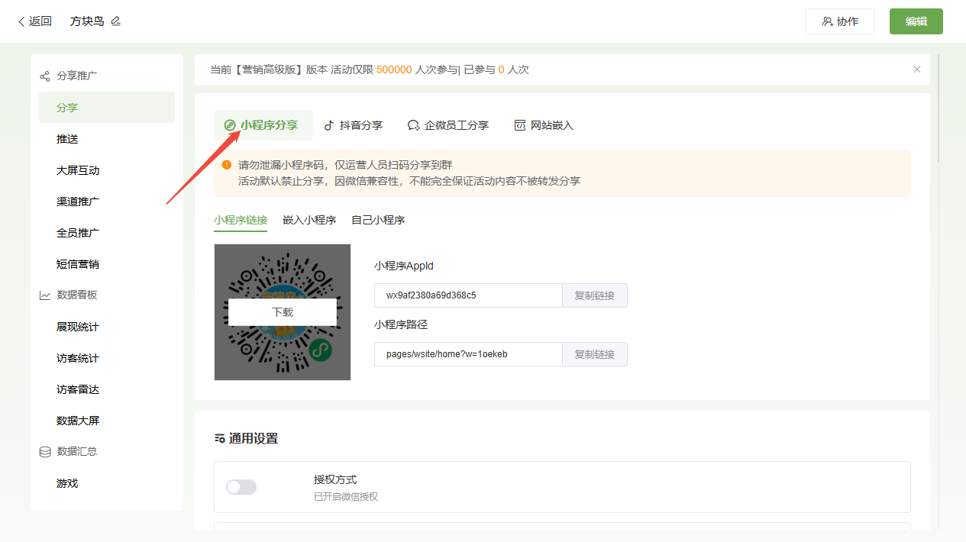
Task: Click the green 编辑 button
Action: 916,21
